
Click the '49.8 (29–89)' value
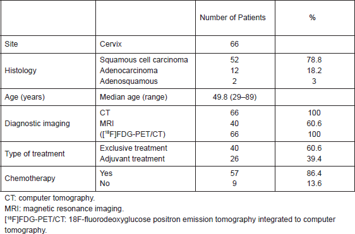(x=234, y=97)
